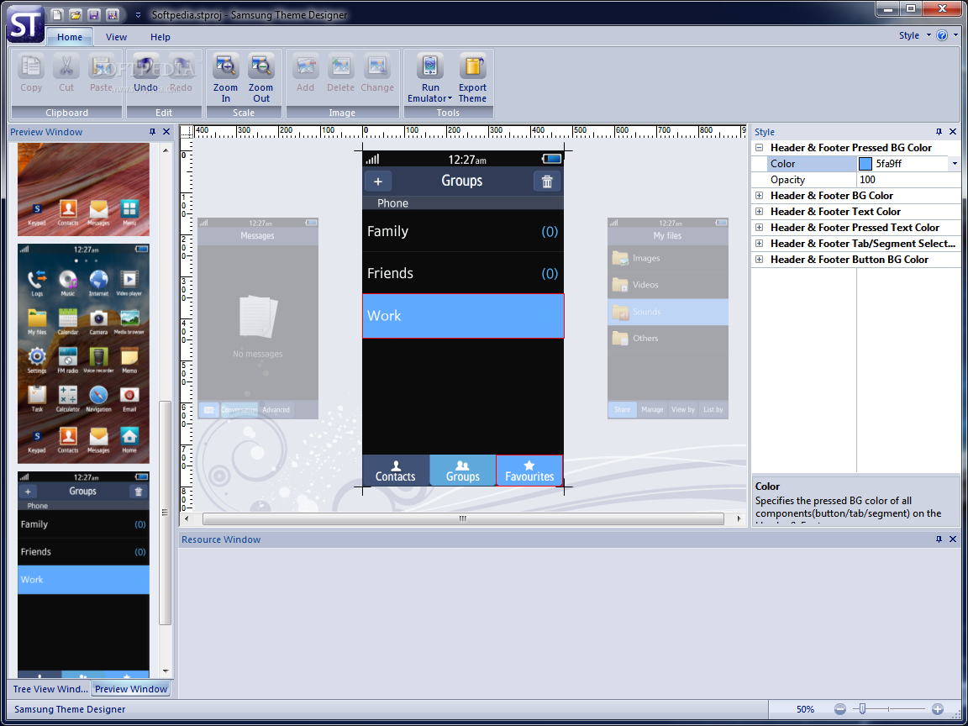Select the My files screen thumbnail on canvas

pyautogui.click(x=668, y=318)
